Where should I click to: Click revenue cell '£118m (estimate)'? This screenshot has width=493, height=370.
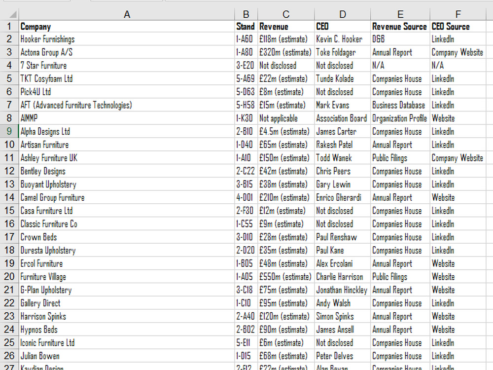pos(286,39)
